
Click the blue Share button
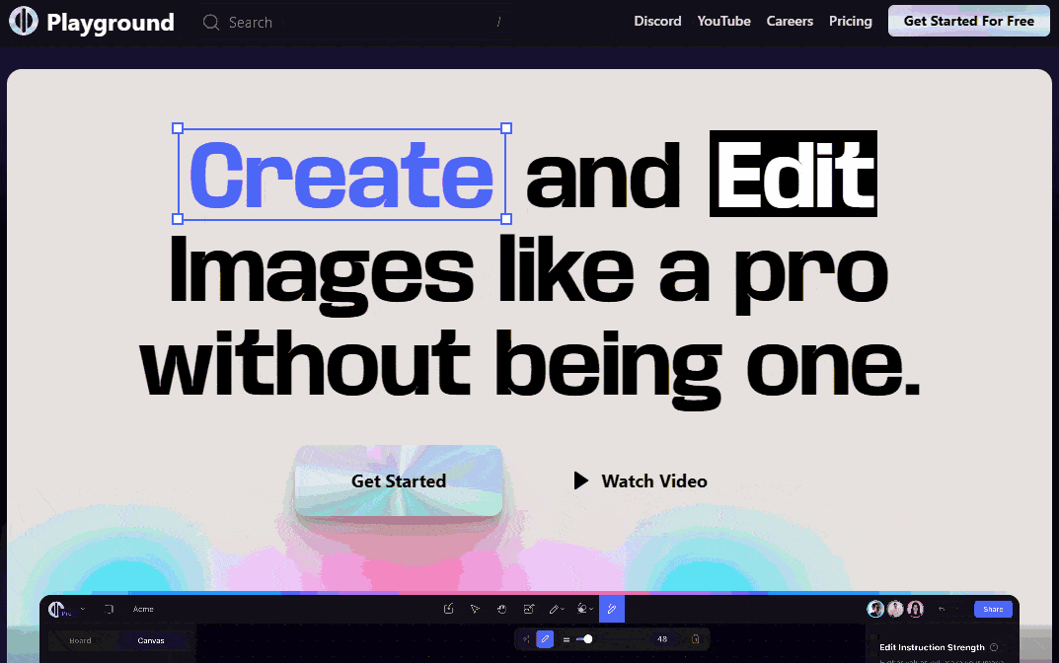click(x=993, y=609)
